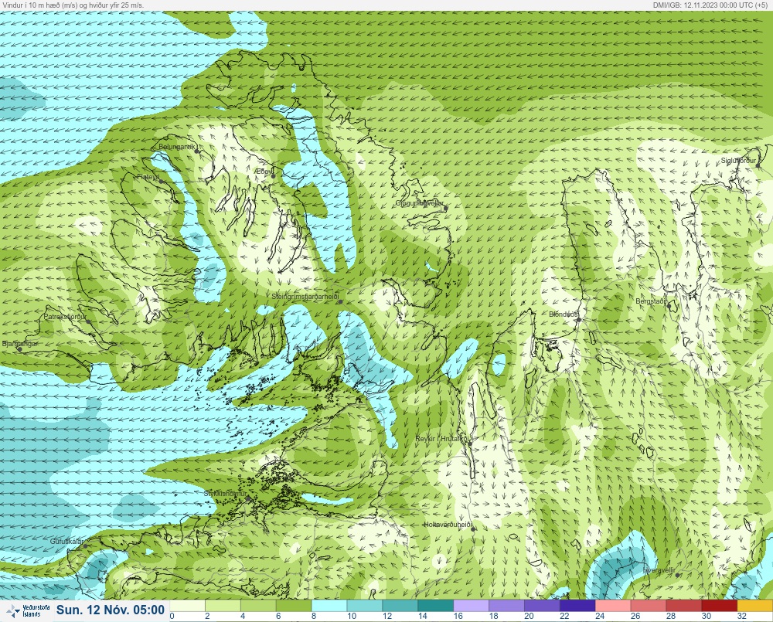Click the orange above-32 m/s swatch

(x=755, y=606)
